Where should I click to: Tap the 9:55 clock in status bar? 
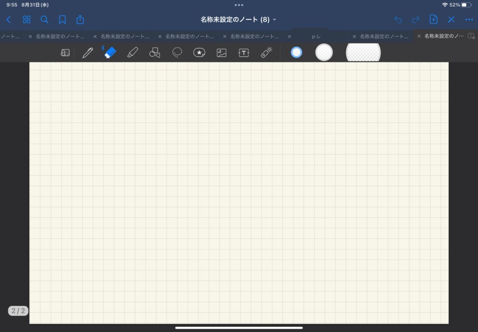(12, 5)
